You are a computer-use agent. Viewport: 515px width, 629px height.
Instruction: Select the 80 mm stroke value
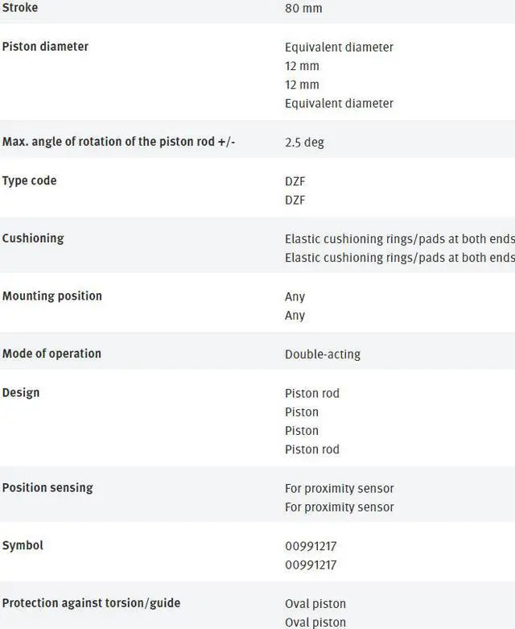[x=303, y=9]
